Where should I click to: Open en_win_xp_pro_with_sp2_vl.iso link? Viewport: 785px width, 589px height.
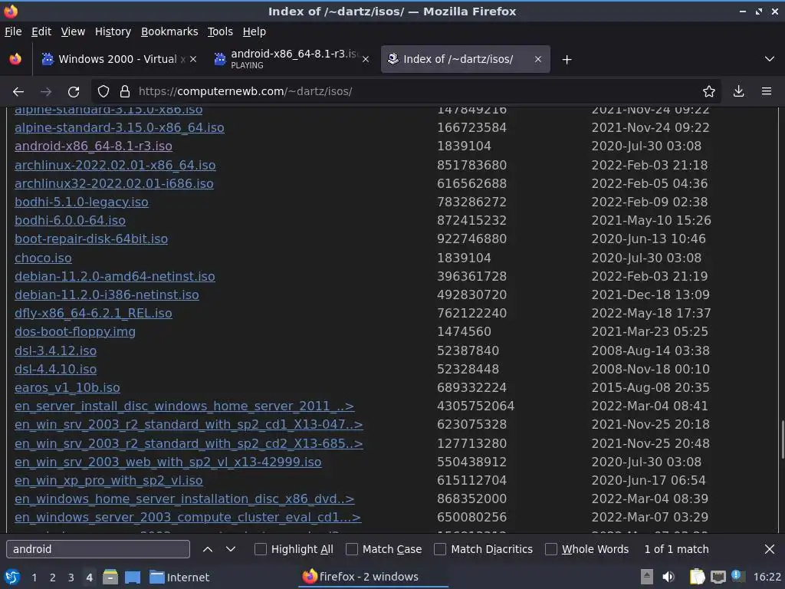click(109, 481)
